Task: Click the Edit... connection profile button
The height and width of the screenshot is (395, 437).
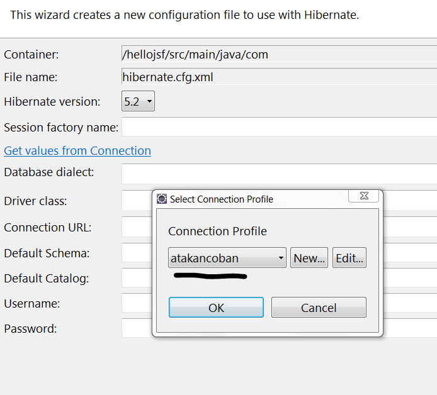Action: [349, 258]
